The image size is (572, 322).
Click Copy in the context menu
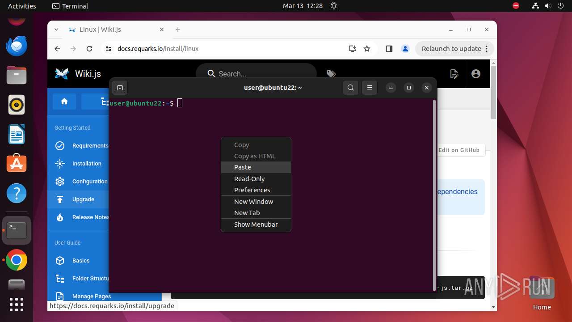tap(256, 145)
